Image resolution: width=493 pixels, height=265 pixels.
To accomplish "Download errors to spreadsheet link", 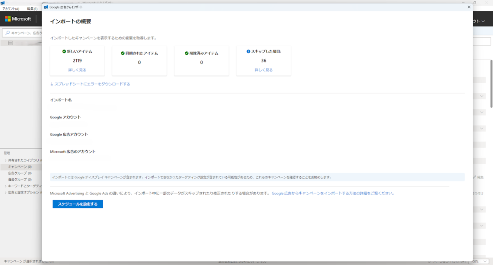I will [x=90, y=84].
